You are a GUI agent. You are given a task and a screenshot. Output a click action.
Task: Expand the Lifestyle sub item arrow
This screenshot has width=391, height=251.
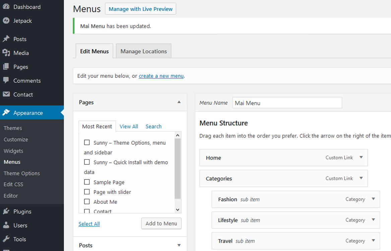point(373,220)
